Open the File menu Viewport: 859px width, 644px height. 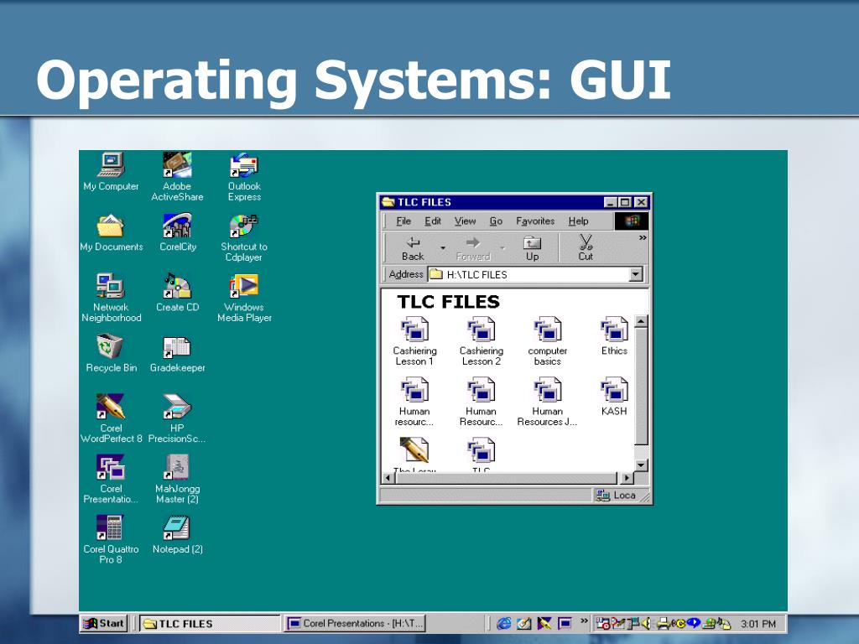point(403,221)
